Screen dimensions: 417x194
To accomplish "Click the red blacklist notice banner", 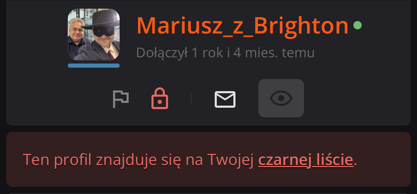I will point(208,159).
